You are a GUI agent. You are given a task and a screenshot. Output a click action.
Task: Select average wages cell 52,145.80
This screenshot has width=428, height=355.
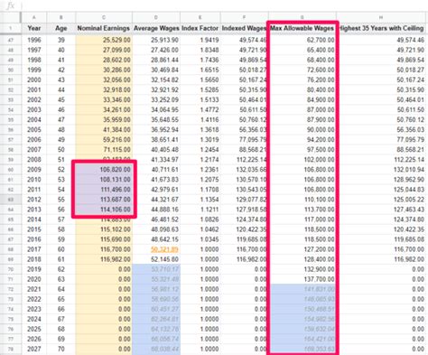click(156, 259)
